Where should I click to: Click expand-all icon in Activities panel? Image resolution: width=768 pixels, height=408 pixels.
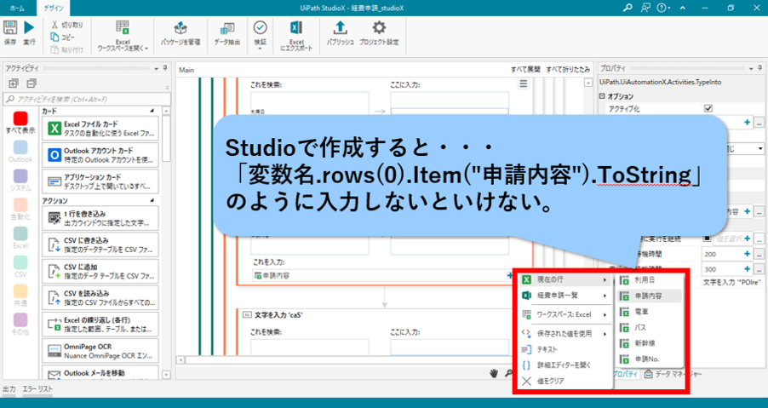(14, 83)
